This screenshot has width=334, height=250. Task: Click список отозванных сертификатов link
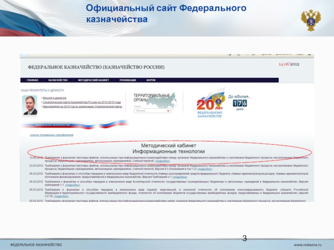click(51, 135)
